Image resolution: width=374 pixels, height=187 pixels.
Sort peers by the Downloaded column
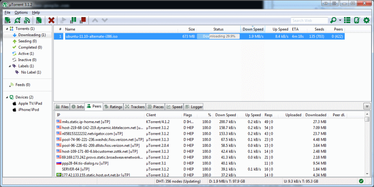click(316, 115)
